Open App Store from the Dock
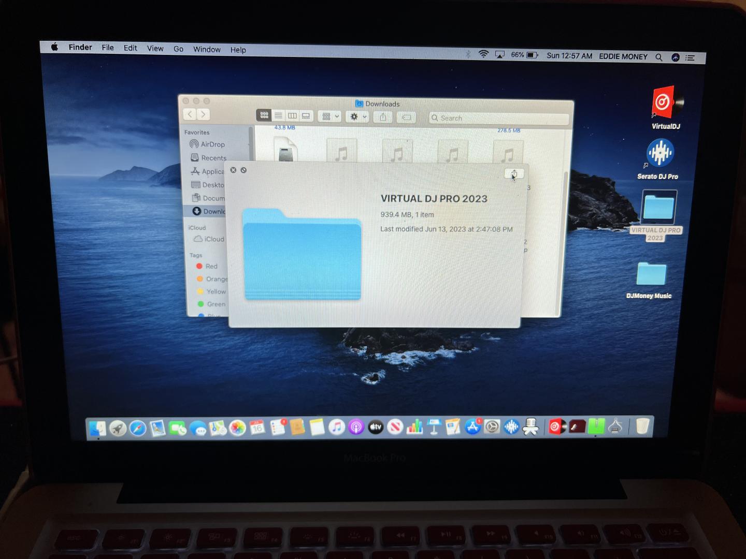Image resolution: width=746 pixels, height=559 pixels. (x=472, y=427)
